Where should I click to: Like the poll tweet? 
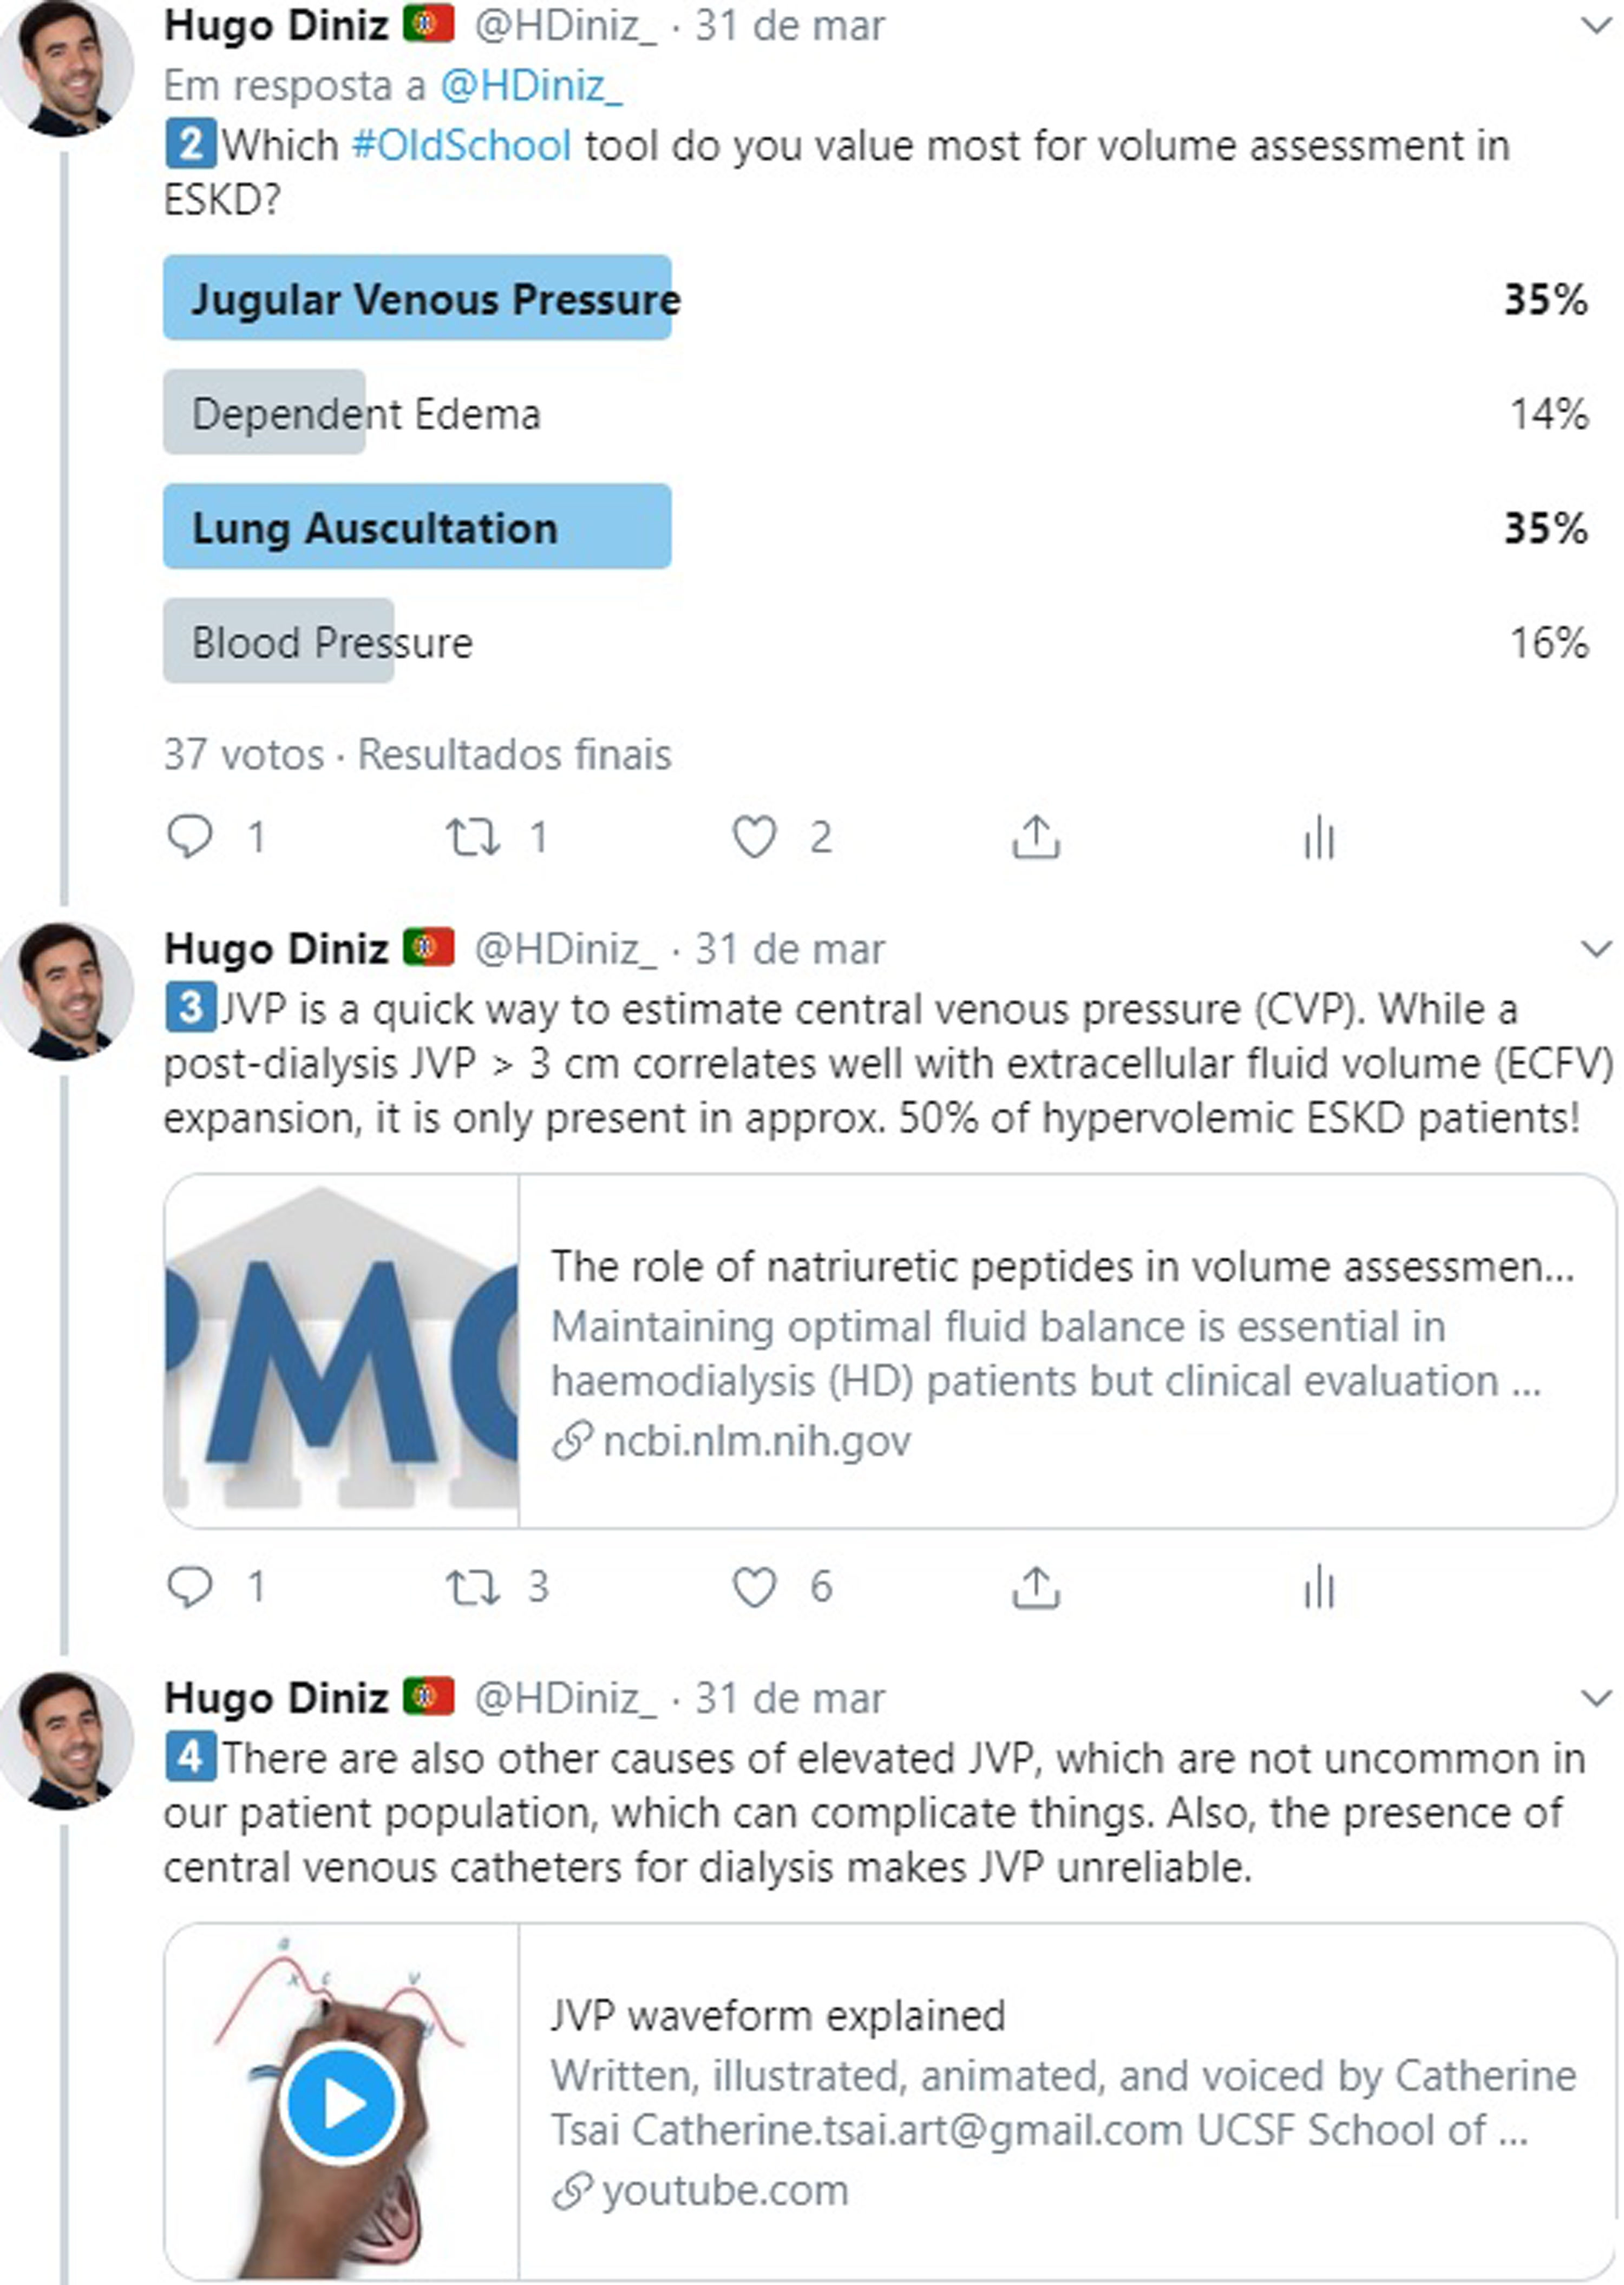[x=754, y=837]
